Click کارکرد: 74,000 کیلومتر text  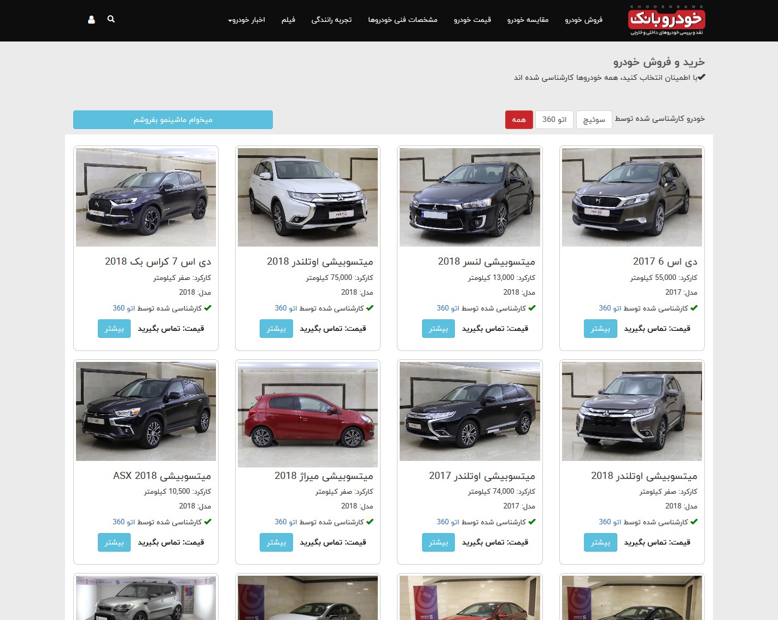pyautogui.click(x=501, y=492)
